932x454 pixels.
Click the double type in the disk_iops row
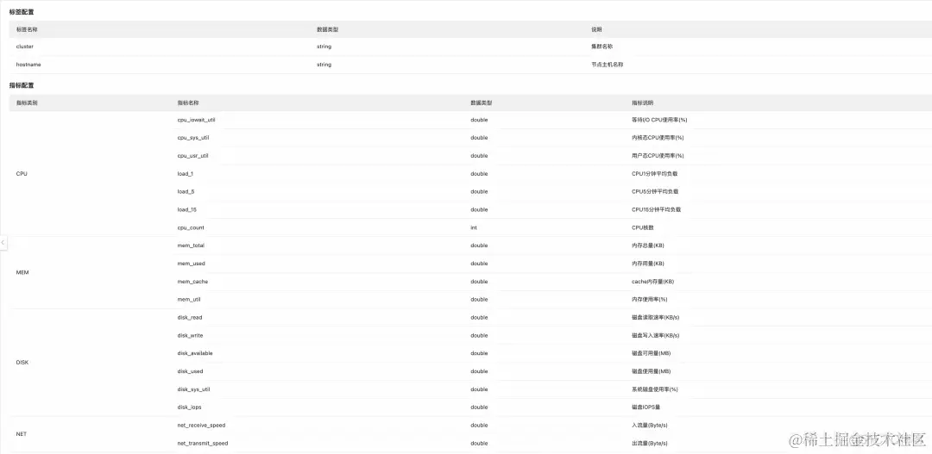pos(479,407)
